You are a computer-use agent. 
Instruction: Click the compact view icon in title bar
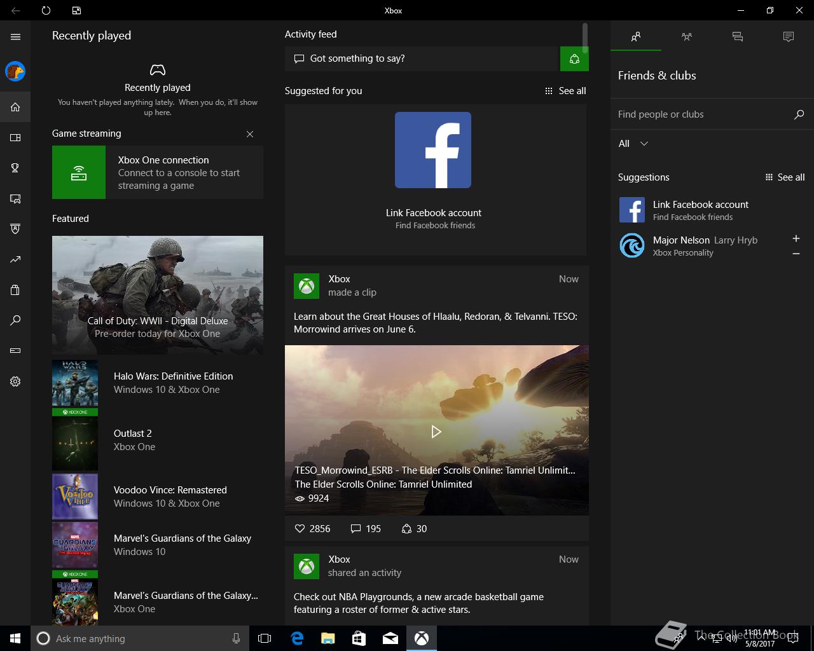click(x=76, y=10)
